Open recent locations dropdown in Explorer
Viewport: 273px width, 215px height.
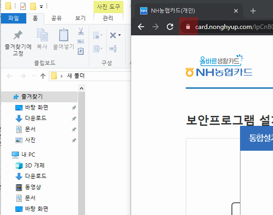pyautogui.click(x=34, y=76)
